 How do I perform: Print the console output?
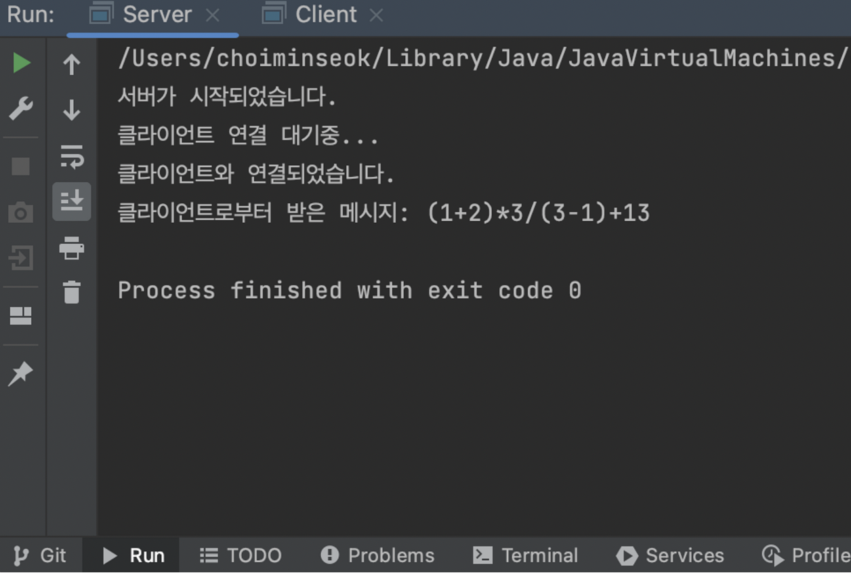(x=71, y=248)
